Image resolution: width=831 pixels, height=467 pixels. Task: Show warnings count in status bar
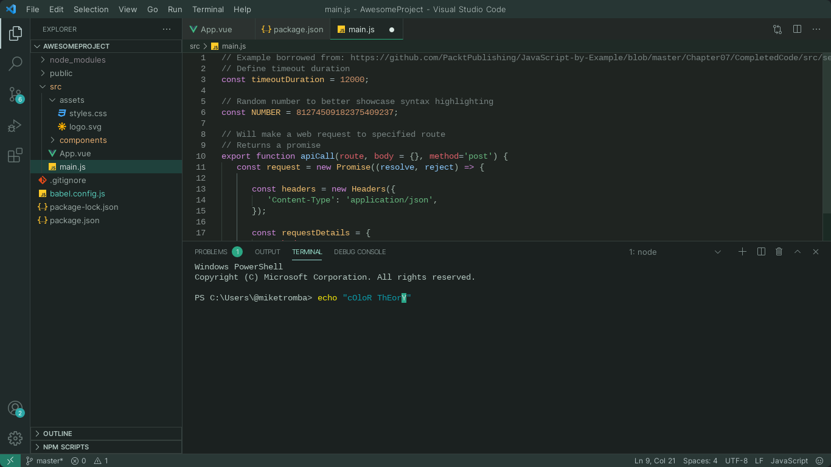tap(100, 461)
